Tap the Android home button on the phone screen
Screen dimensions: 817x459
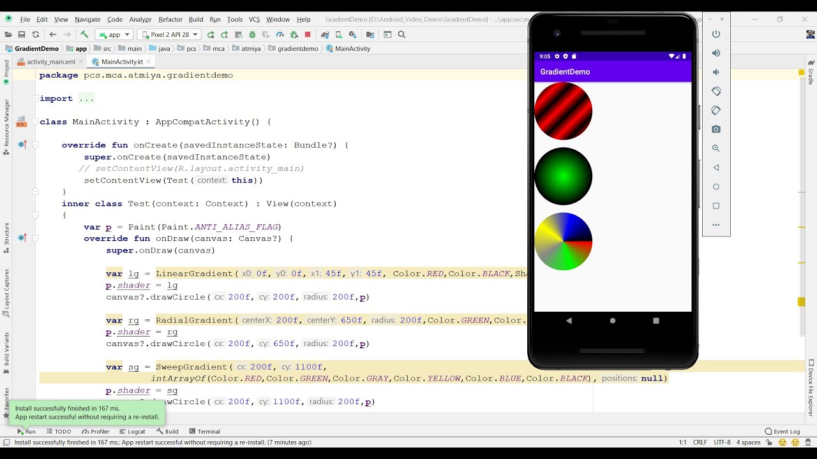pos(613,321)
